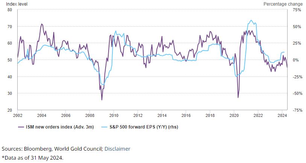Select the 2024 label on the time axis

coord(282,115)
